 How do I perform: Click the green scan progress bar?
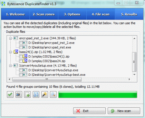[98, 95]
